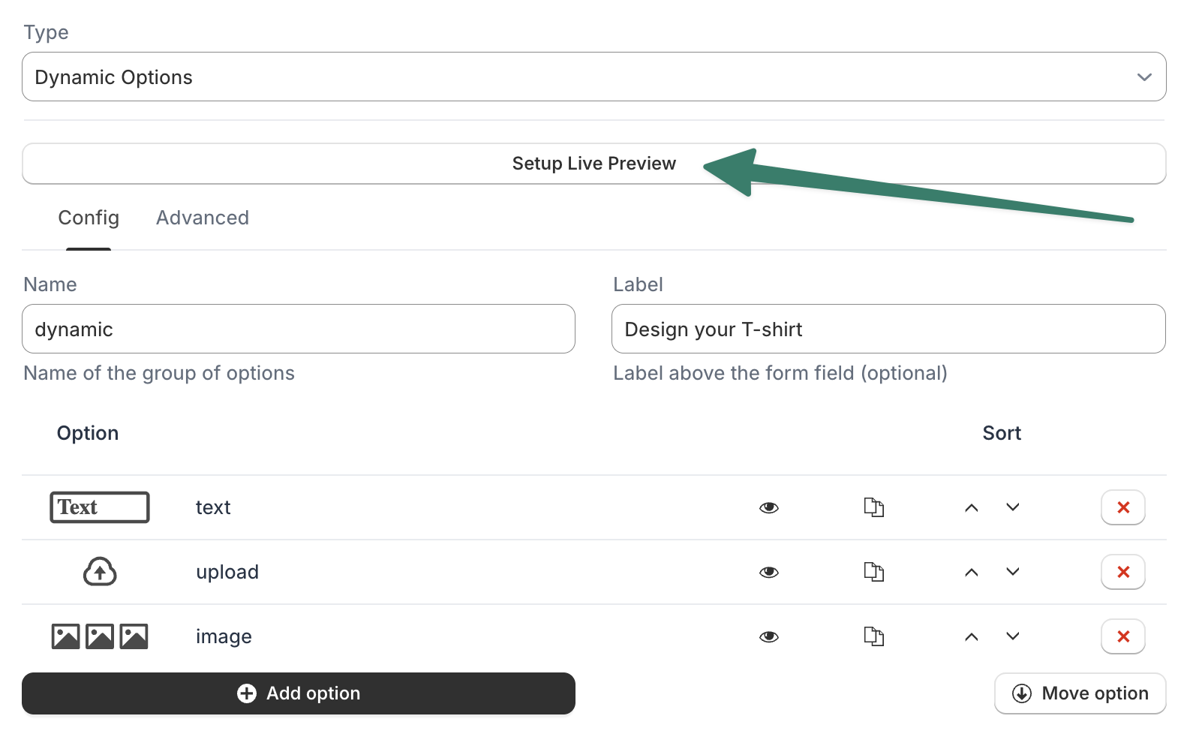Switch to the Advanced tab
The image size is (1193, 740).
(x=203, y=218)
